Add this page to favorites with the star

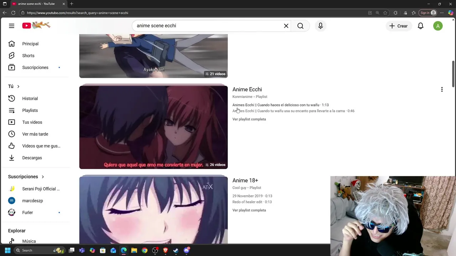pos(385,13)
